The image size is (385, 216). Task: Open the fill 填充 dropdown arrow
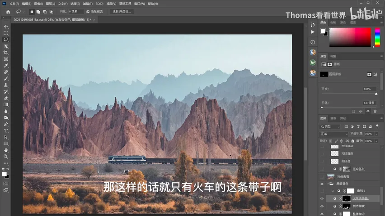tap(376, 141)
